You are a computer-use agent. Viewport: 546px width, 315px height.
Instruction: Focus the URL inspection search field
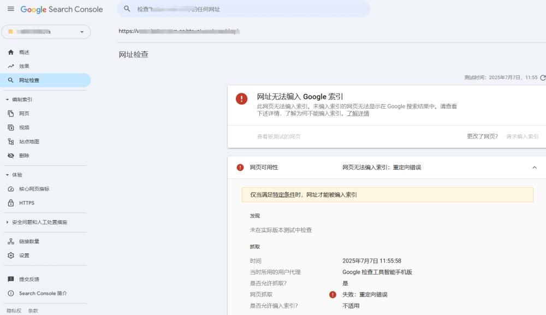(x=243, y=9)
